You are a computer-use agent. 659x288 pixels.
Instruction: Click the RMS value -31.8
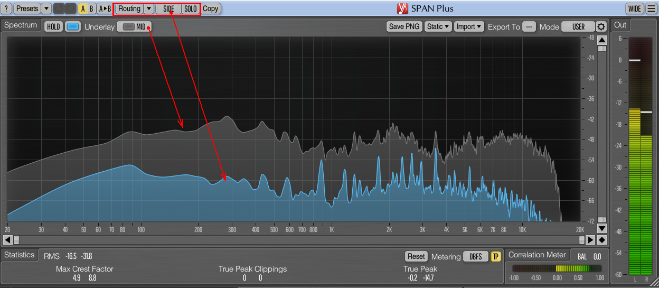click(x=87, y=256)
